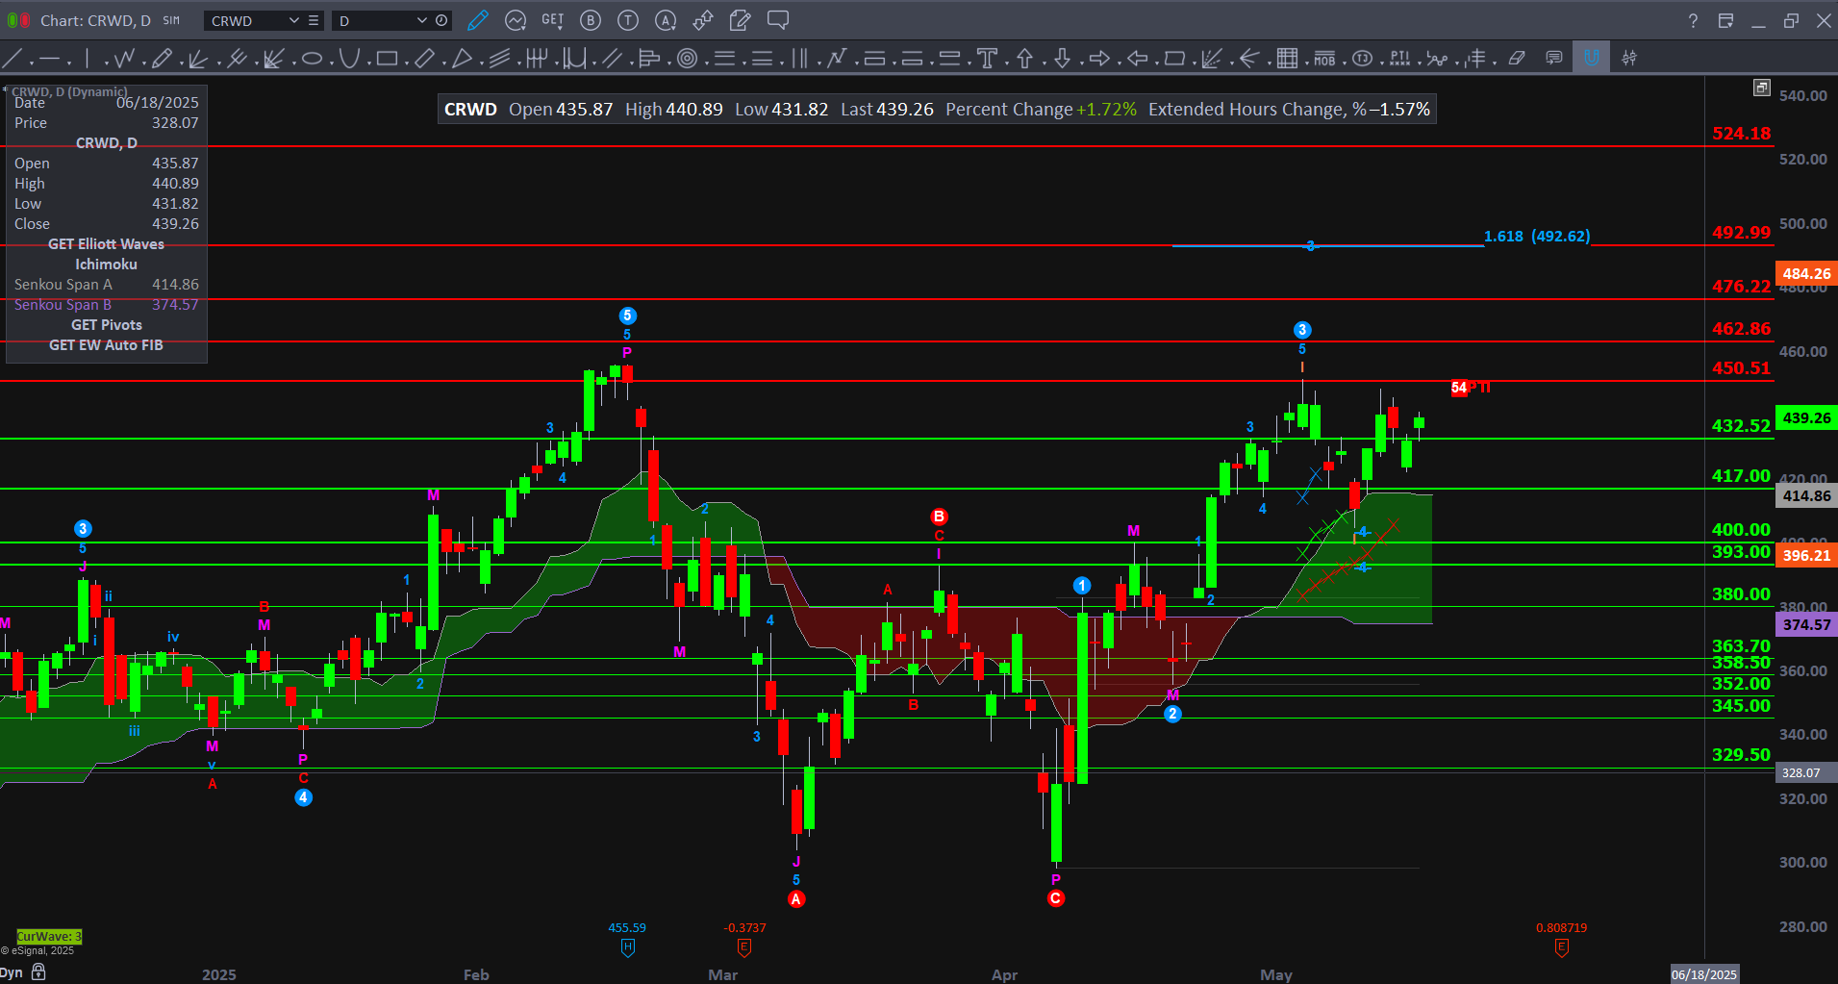Select the MOB study tool
The width and height of the screenshot is (1838, 984).
(1324, 59)
